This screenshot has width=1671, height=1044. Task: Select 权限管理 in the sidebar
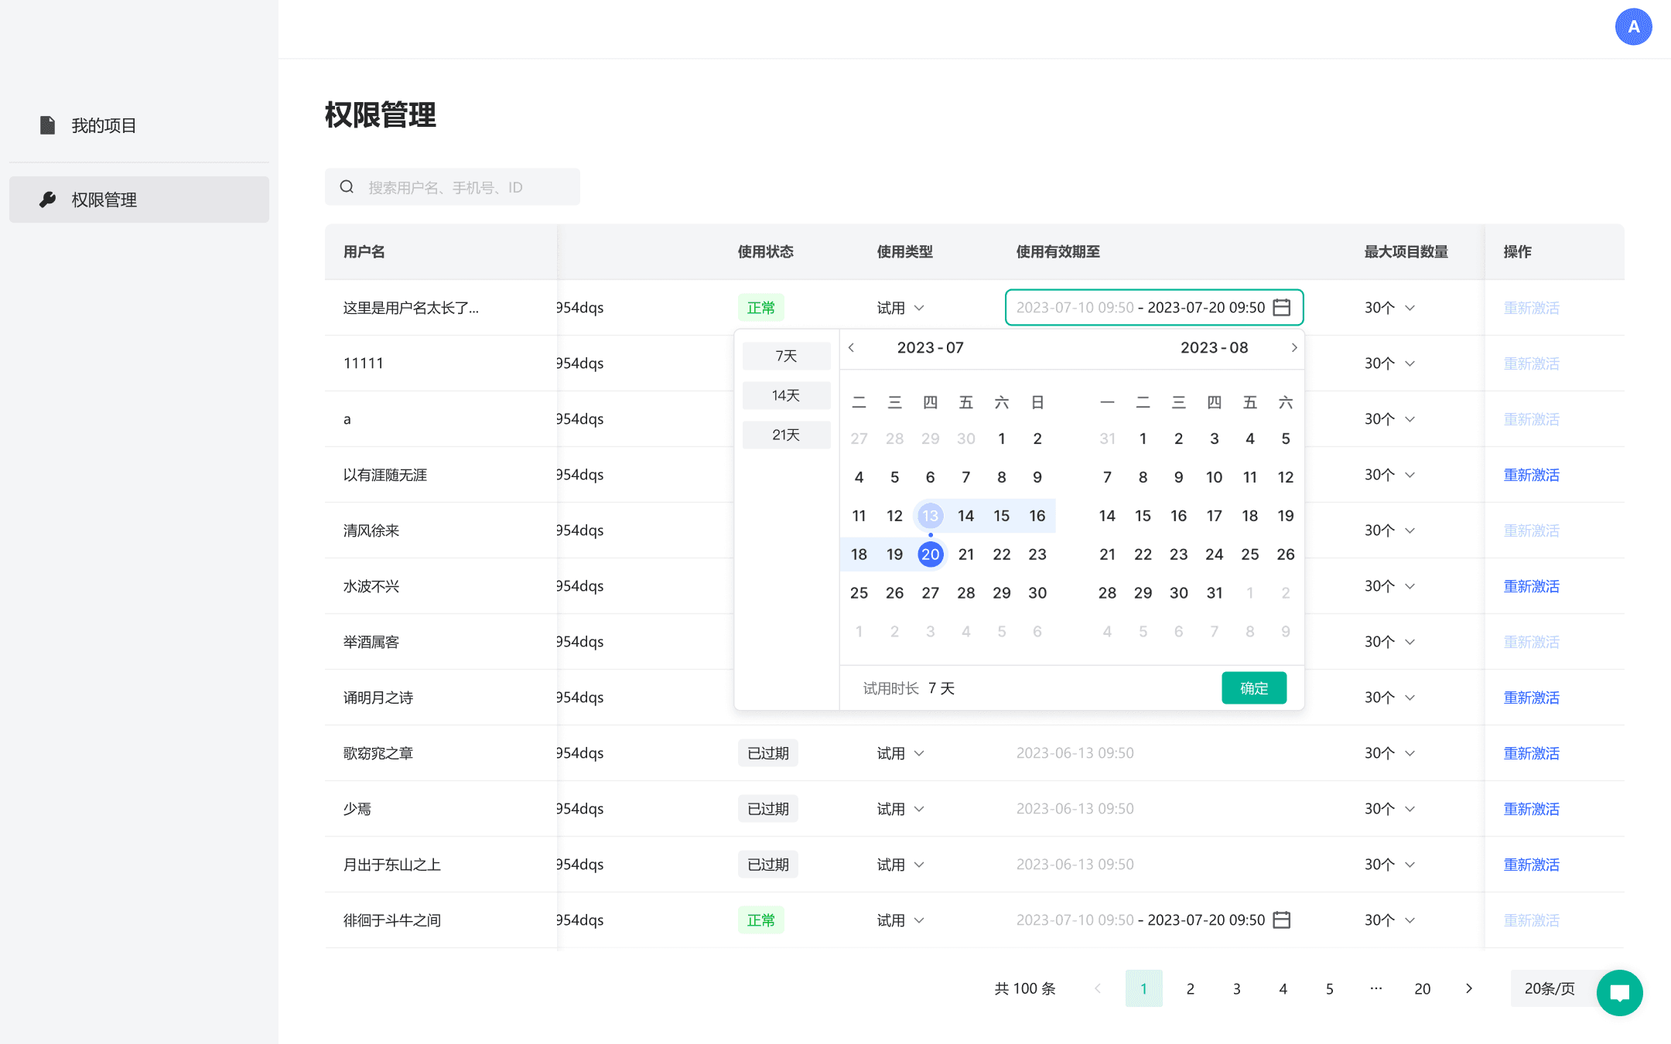click(x=104, y=200)
